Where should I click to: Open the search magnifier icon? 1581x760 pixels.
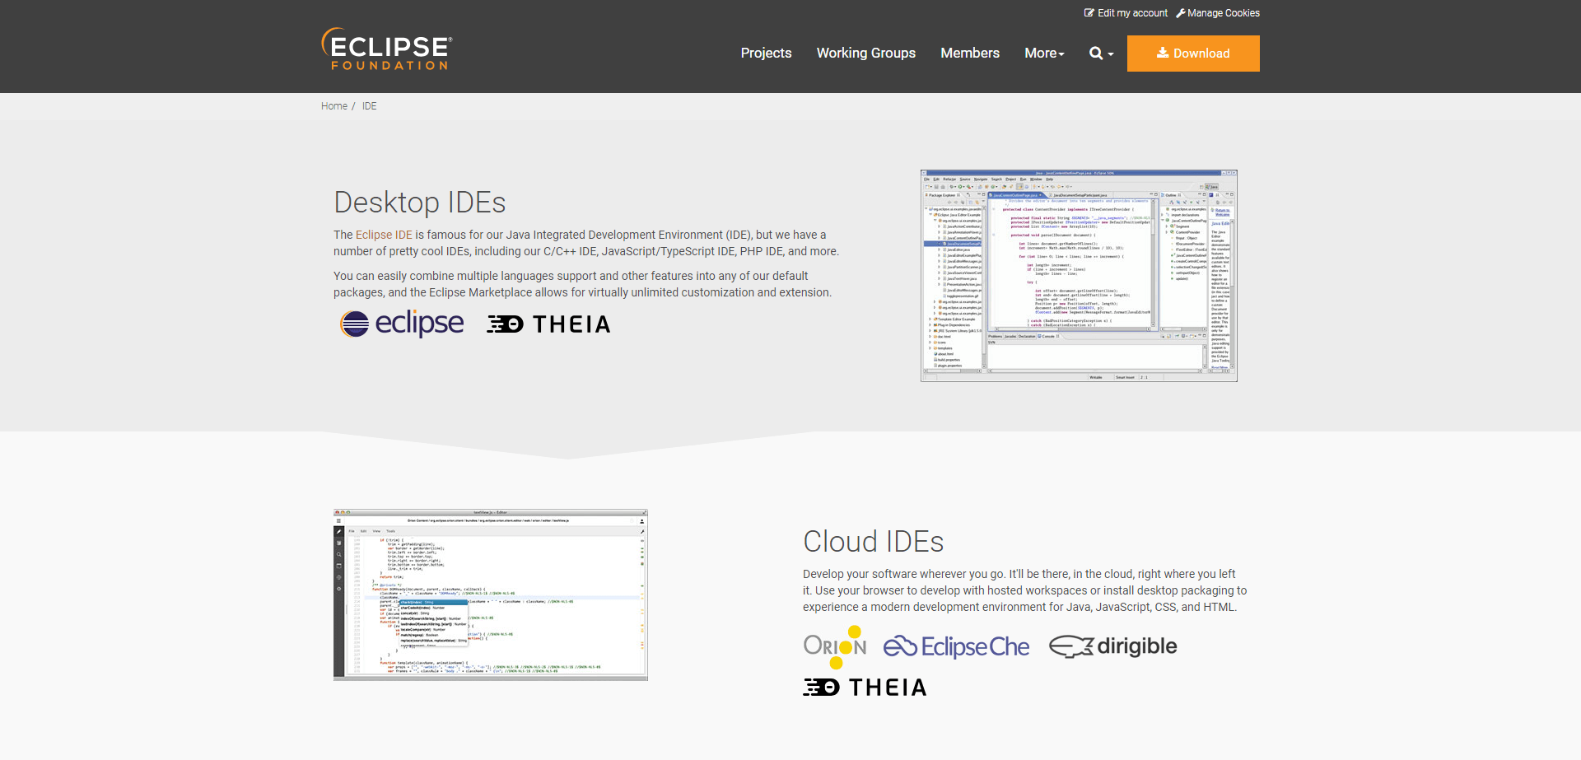point(1095,53)
